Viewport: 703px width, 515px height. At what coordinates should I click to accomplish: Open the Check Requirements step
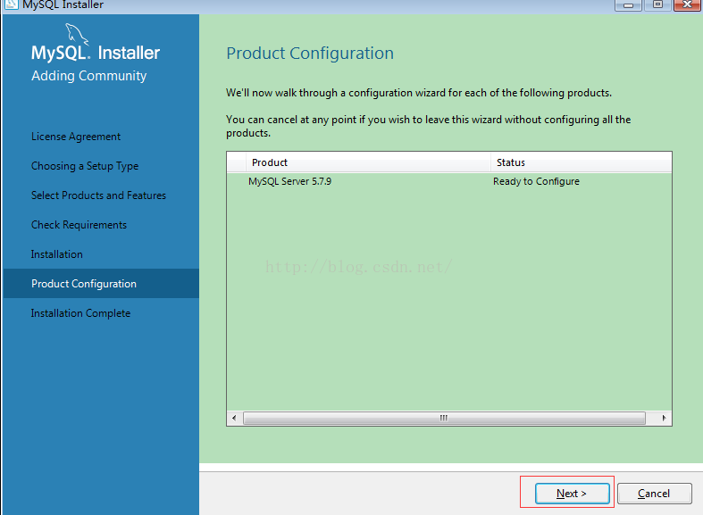pos(79,225)
